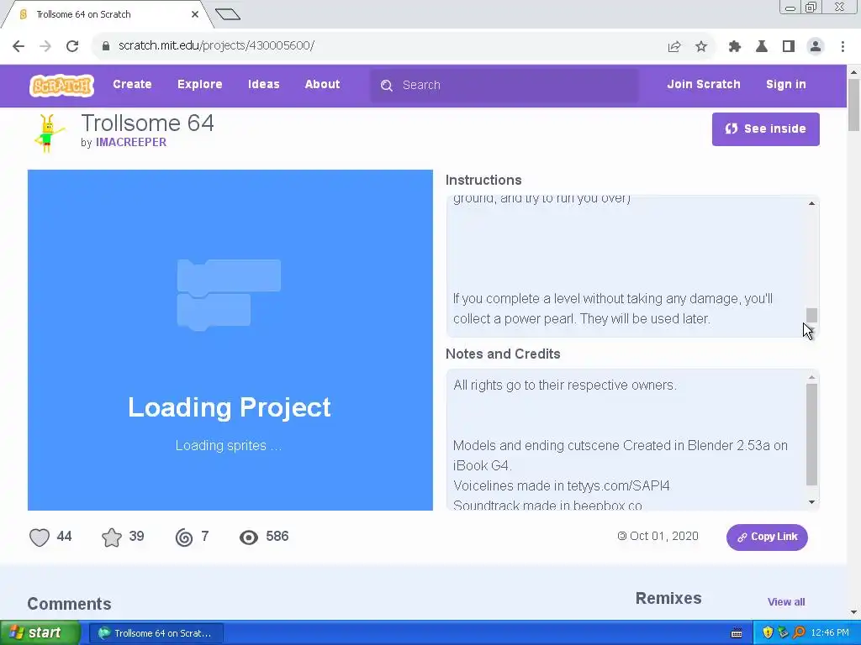Click Join Scratch link

pos(704,85)
